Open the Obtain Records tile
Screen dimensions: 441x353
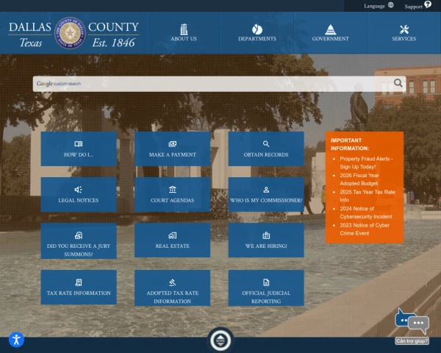pos(266,149)
